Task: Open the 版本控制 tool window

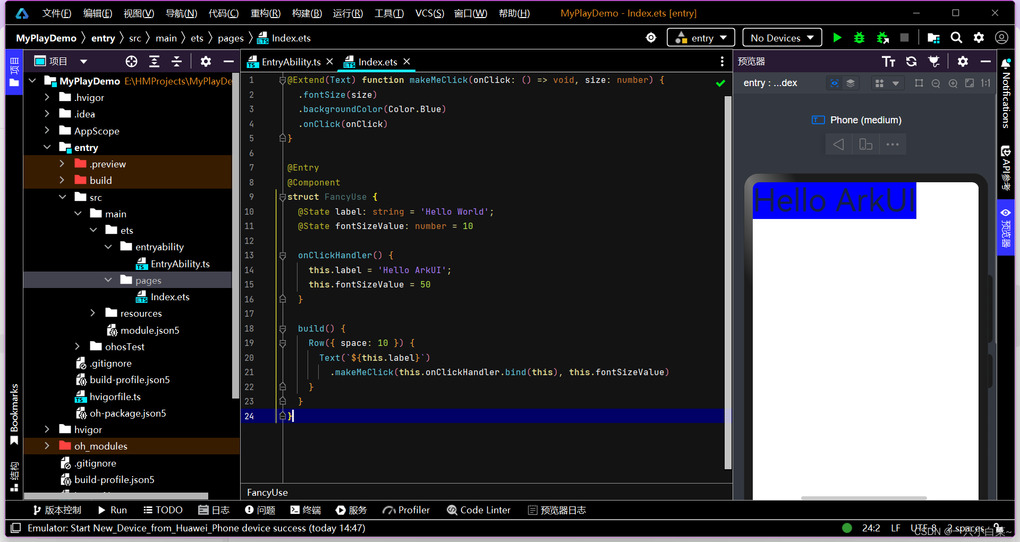Action: coord(57,510)
